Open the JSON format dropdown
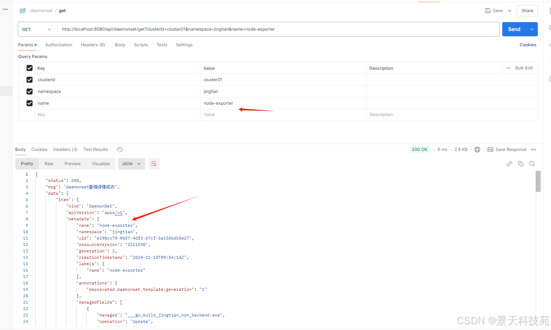This screenshot has width=551, height=330. 131,164
